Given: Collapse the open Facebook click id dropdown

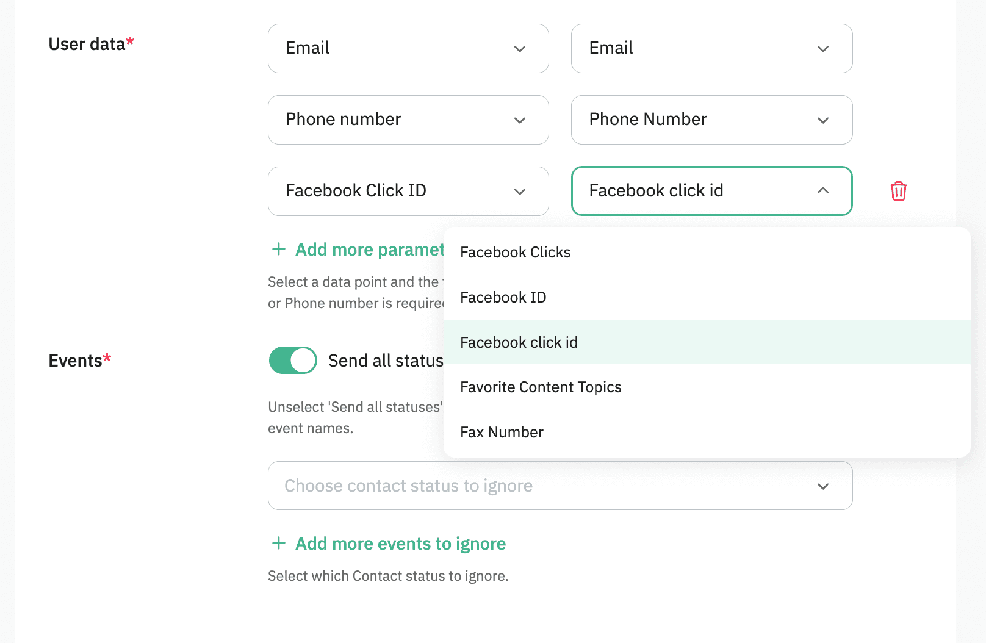Looking at the screenshot, I should (x=823, y=190).
